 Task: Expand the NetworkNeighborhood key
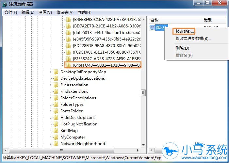point(51,144)
